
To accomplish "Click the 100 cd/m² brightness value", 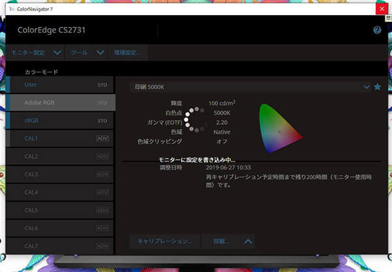I will pos(222,103).
